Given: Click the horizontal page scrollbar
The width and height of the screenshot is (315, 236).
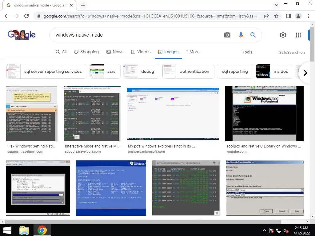Looking at the screenshot, I should point(143,222).
